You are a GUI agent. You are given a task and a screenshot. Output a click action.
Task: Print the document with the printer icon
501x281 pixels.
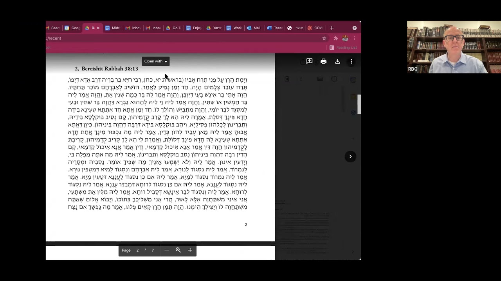323,61
